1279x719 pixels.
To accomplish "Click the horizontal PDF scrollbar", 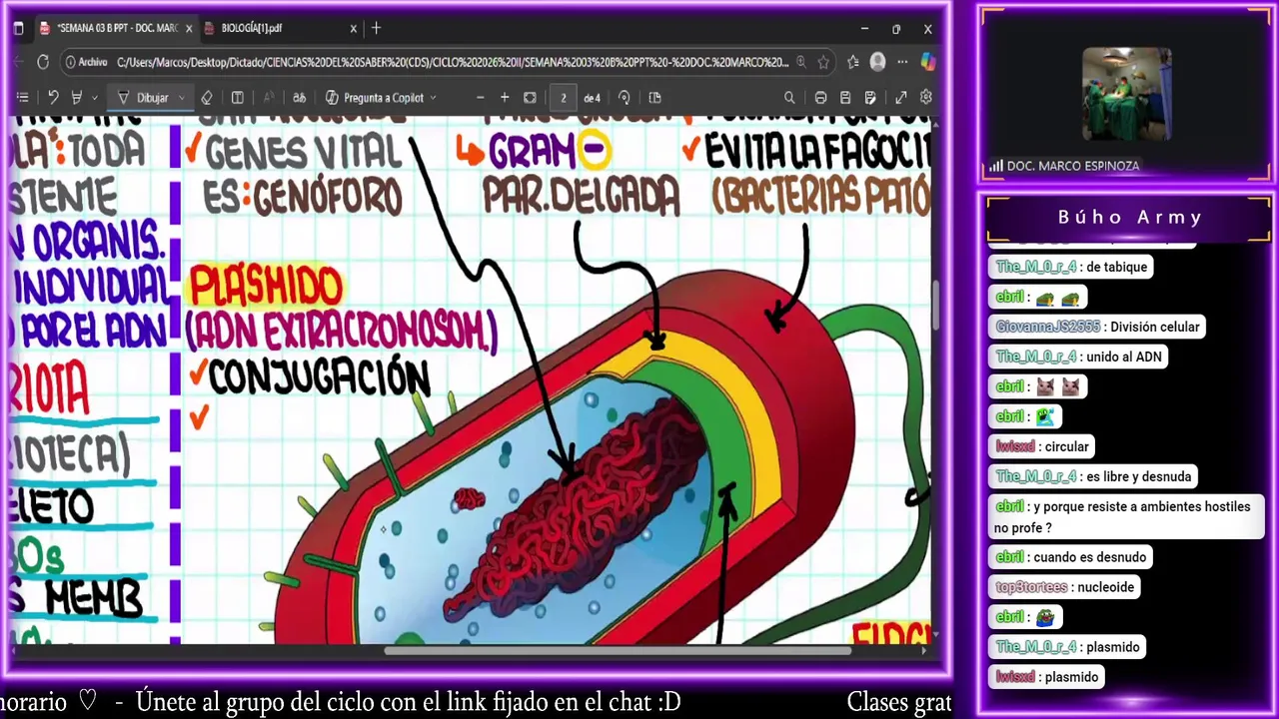I will click(618, 652).
